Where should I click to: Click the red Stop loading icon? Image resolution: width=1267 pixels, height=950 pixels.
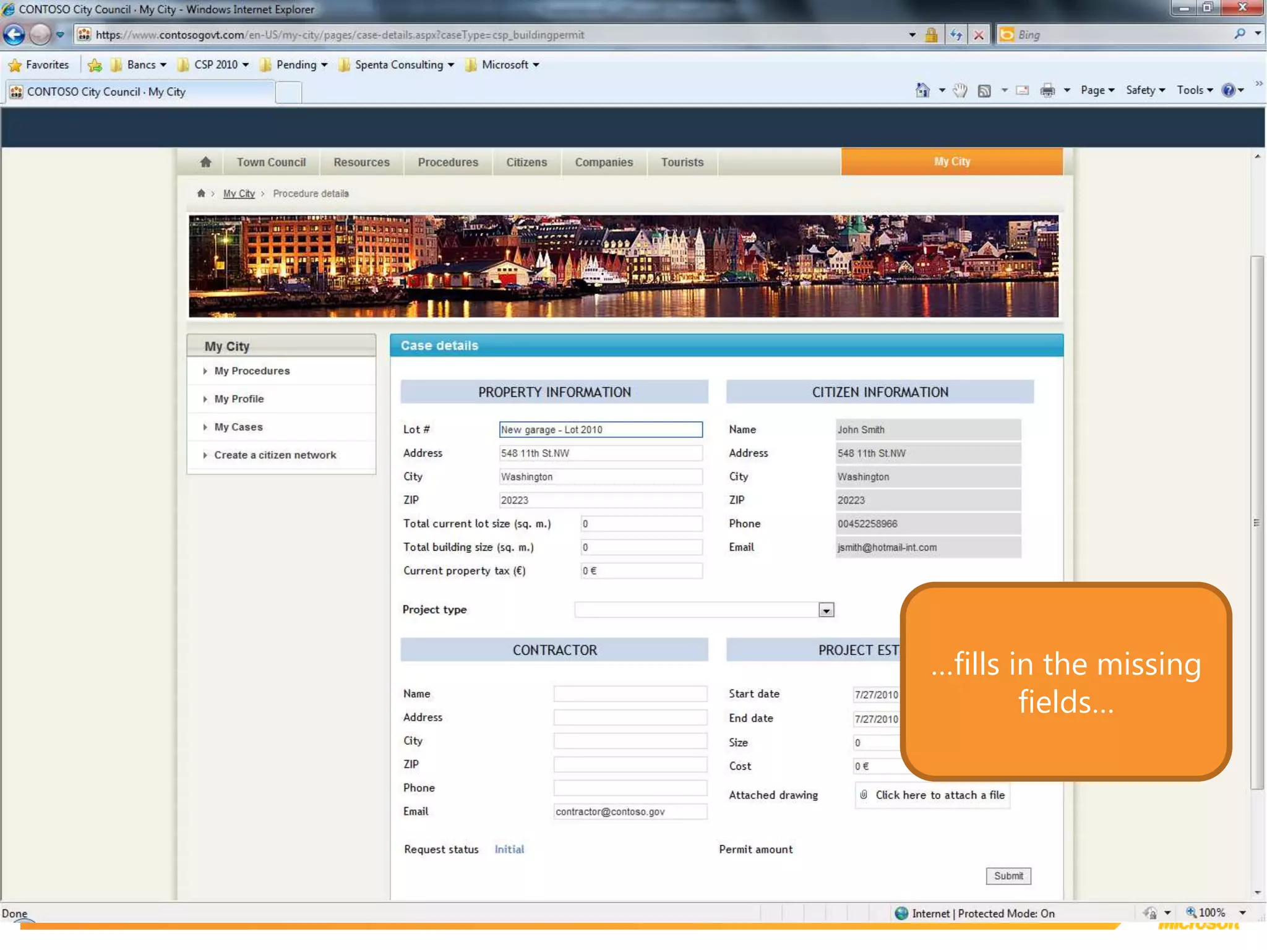click(979, 35)
